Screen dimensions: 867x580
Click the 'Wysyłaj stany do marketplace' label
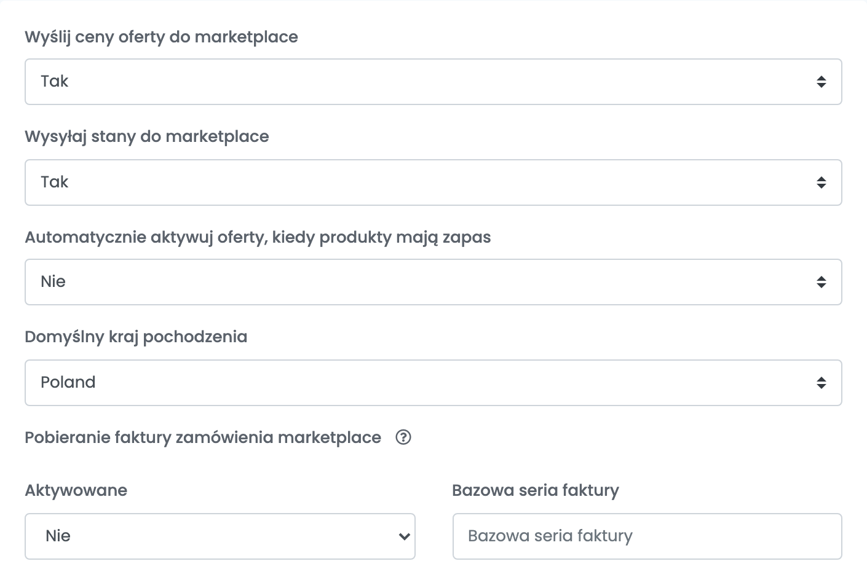(x=147, y=137)
